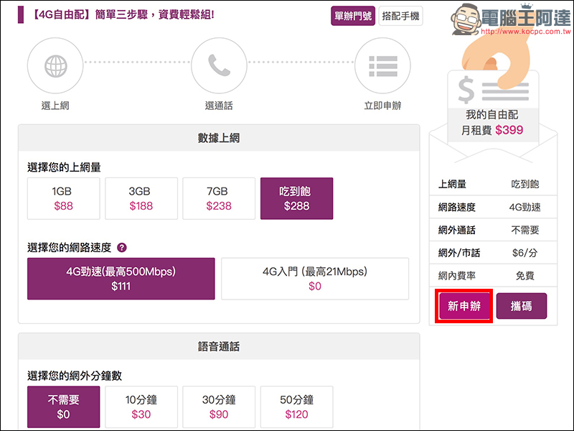Select 50分鐘 $120 voice minutes
The image size is (574, 431).
coord(296,407)
